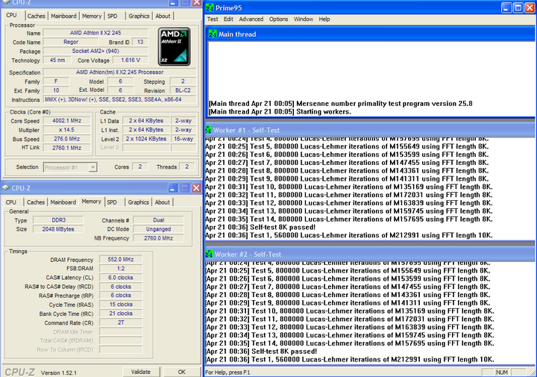537x377 pixels.
Task: Click Worker #2 'Self-test 8K passed!' line
Action: click(261, 352)
